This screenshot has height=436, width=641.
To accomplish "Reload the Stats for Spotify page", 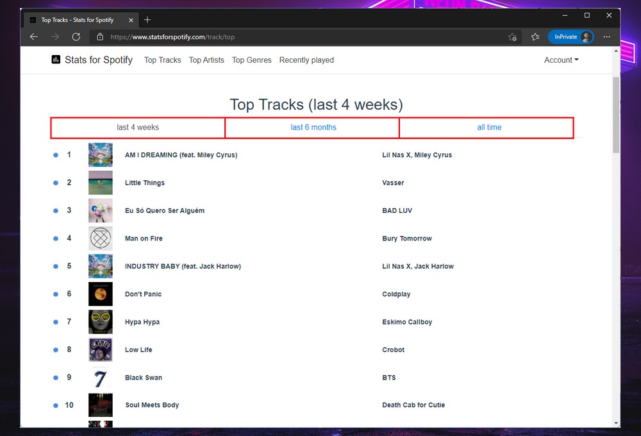I will (x=76, y=37).
